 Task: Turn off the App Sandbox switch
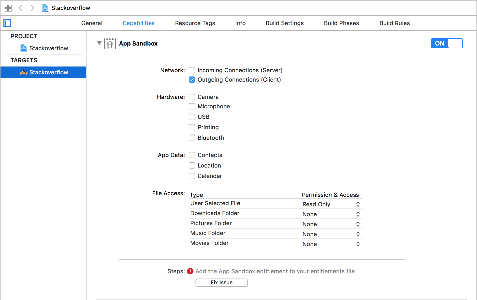(447, 43)
